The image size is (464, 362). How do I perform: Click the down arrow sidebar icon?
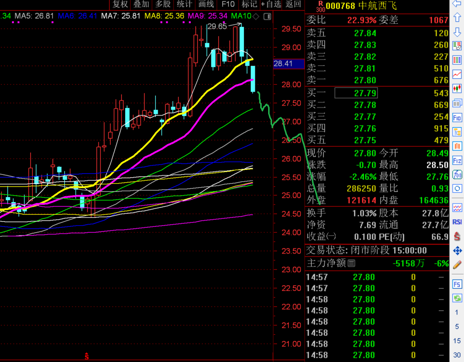(457, 32)
